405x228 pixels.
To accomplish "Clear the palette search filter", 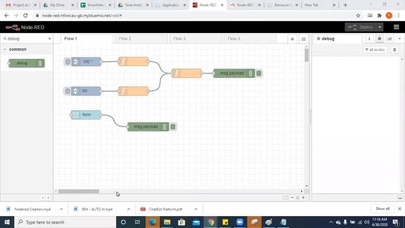I will [x=49, y=39].
